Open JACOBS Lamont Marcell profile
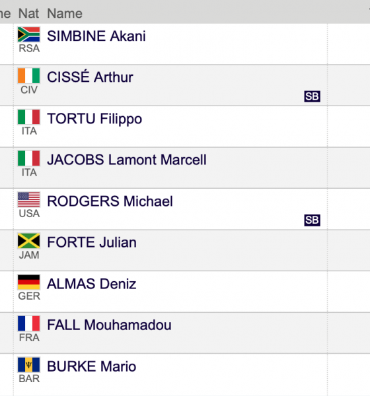Viewport: 370px width, 396px height. point(127,160)
